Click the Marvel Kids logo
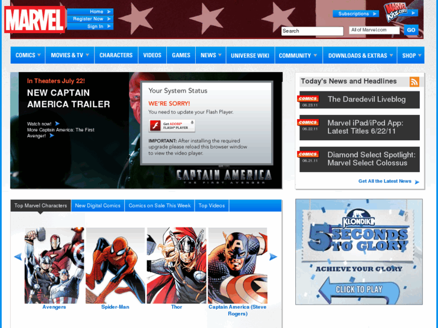This screenshot has height=328, width=438. pyautogui.click(x=396, y=12)
